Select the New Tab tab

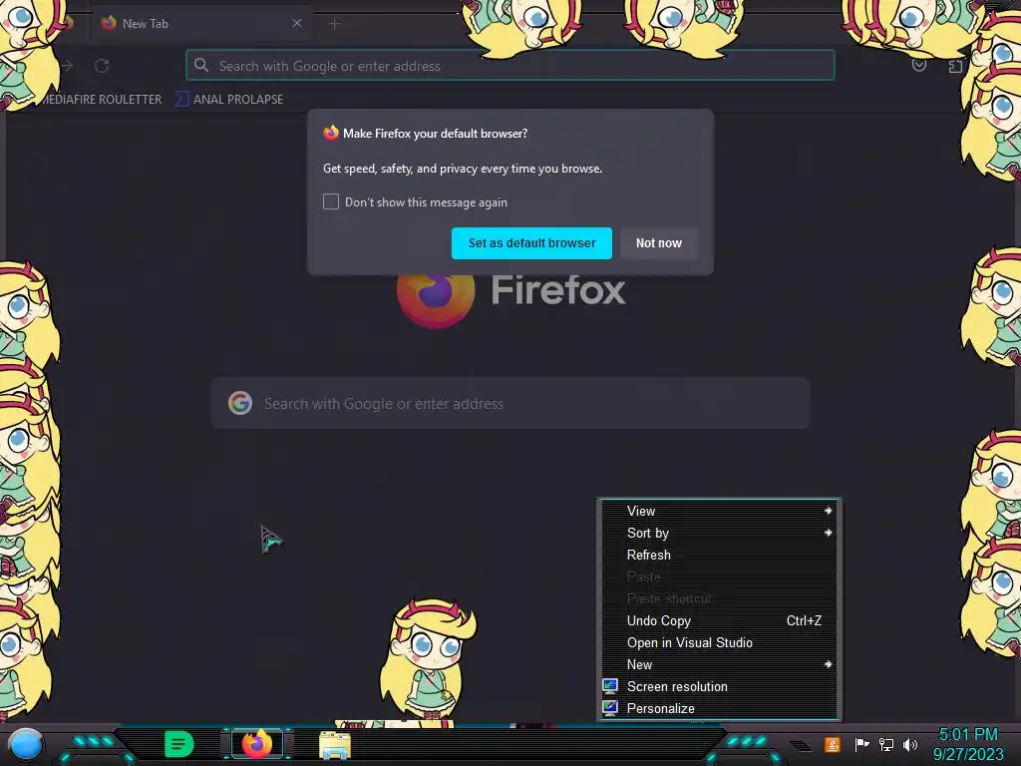tap(202, 24)
